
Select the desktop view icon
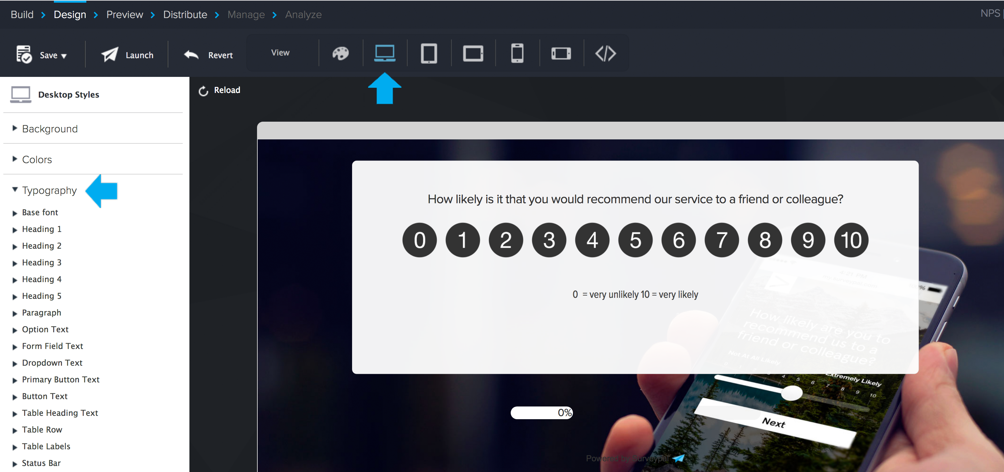pyautogui.click(x=385, y=53)
